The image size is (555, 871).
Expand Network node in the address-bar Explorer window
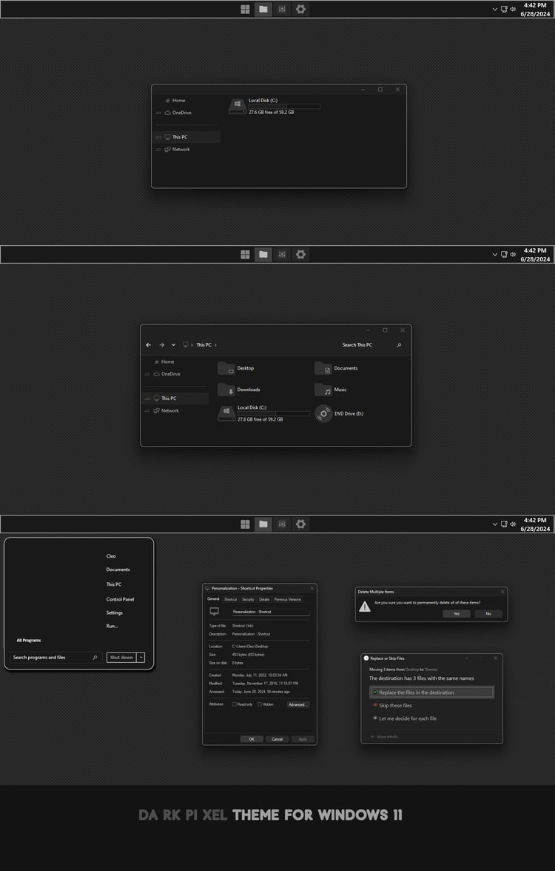click(x=147, y=410)
